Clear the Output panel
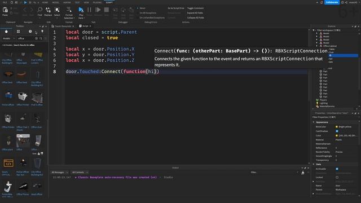361x203 pixels. click(x=303, y=173)
